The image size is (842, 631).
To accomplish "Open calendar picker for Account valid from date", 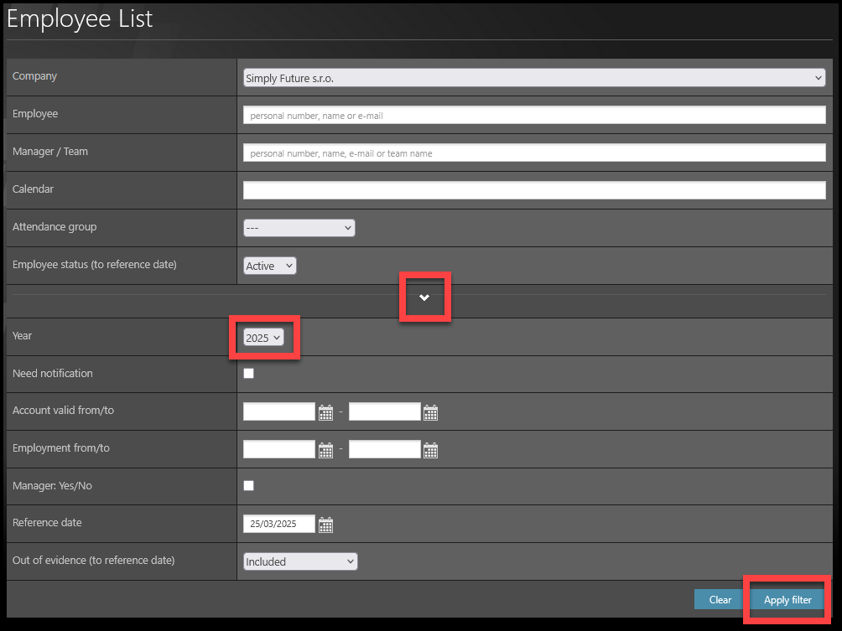I will point(325,412).
